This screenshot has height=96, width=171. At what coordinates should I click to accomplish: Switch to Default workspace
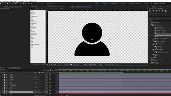point(96,3)
